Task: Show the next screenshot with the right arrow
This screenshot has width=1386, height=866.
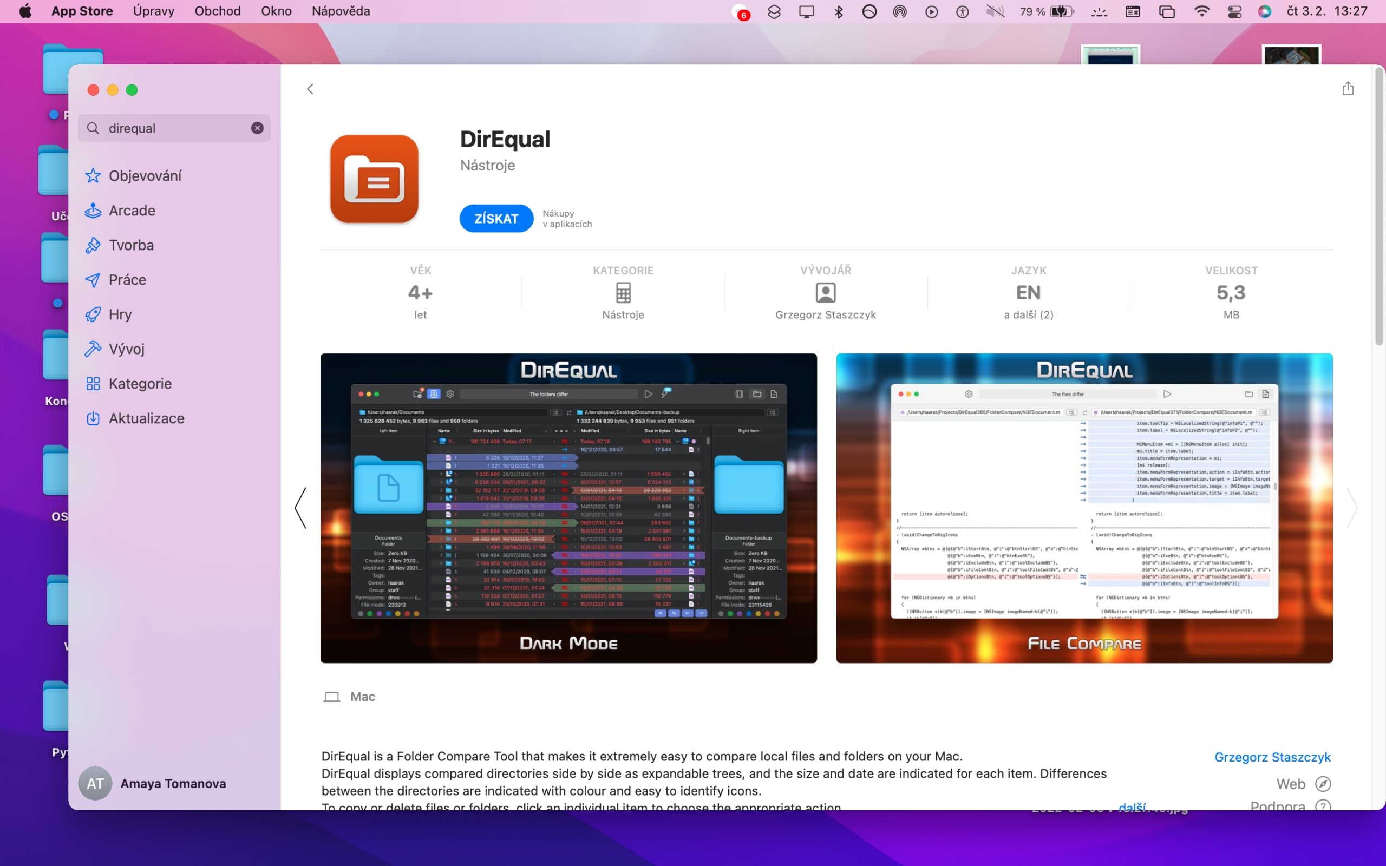Action: pos(1352,508)
